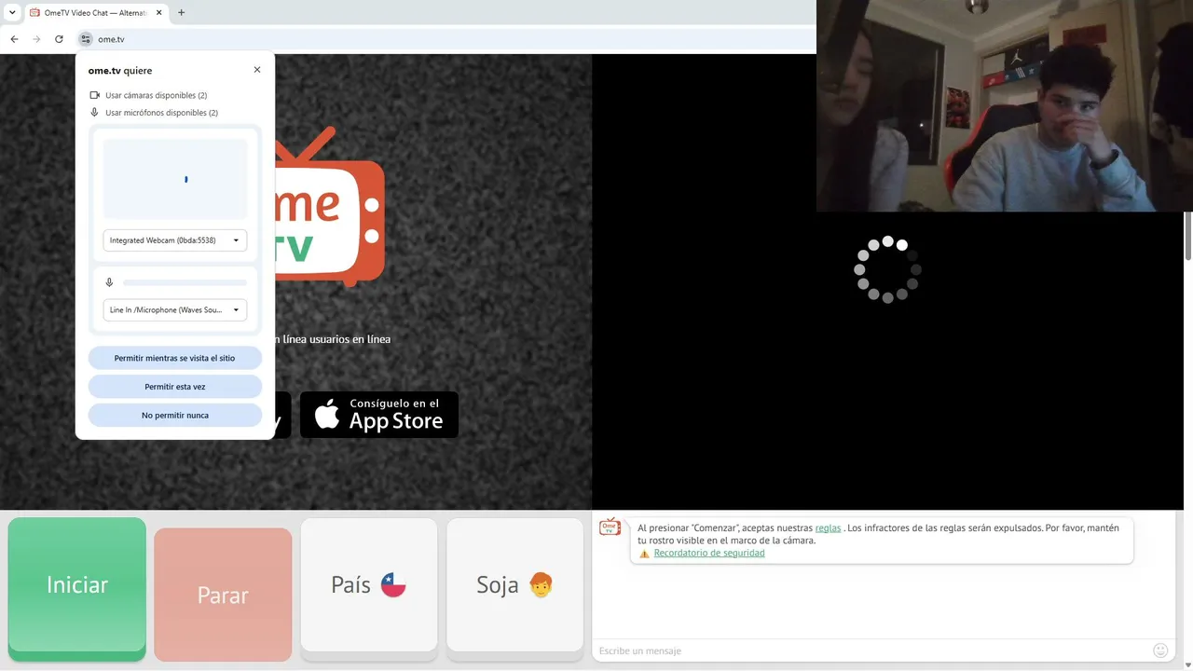This screenshot has width=1193, height=671.
Task: Open the emoji picker in the chat box
Action: pos(1160,650)
